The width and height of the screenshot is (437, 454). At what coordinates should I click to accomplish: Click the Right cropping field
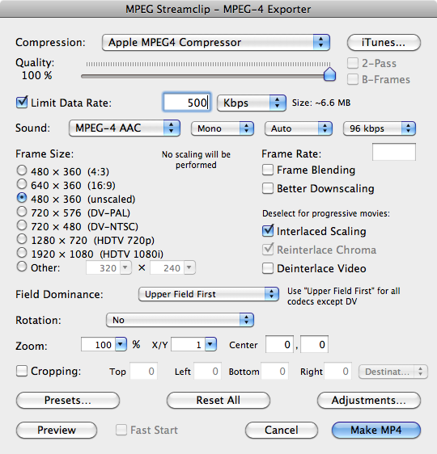[x=337, y=371]
